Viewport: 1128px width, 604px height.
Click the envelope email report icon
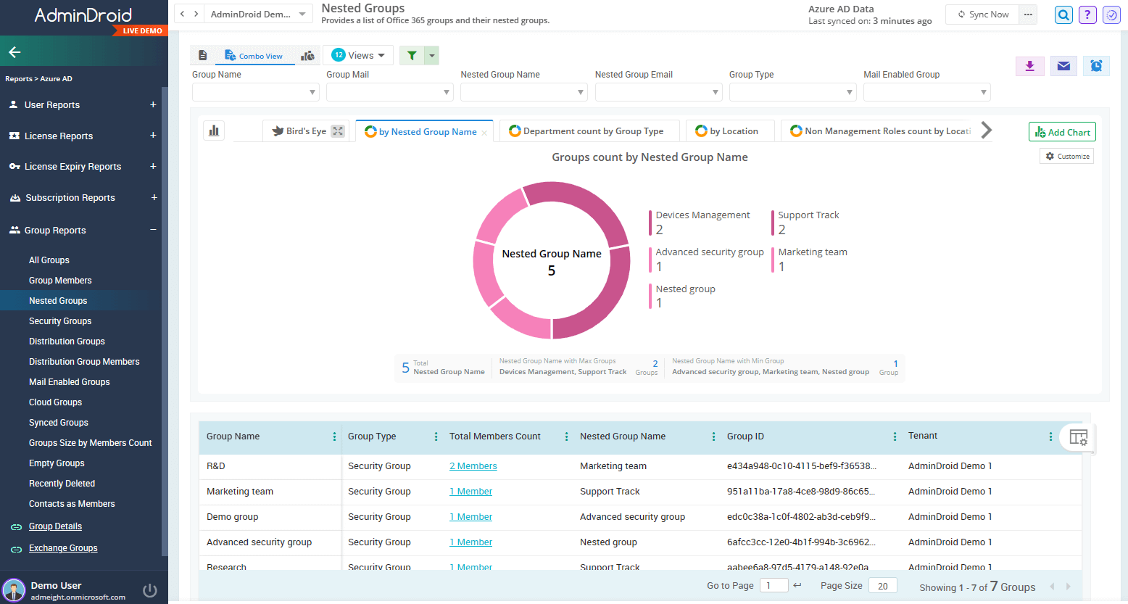(1063, 66)
